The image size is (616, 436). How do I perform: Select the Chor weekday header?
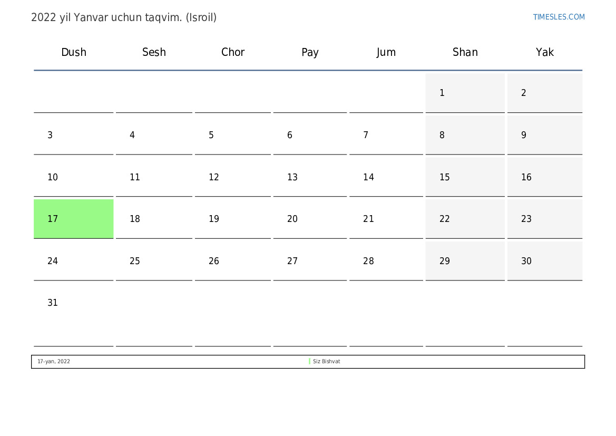tap(232, 52)
